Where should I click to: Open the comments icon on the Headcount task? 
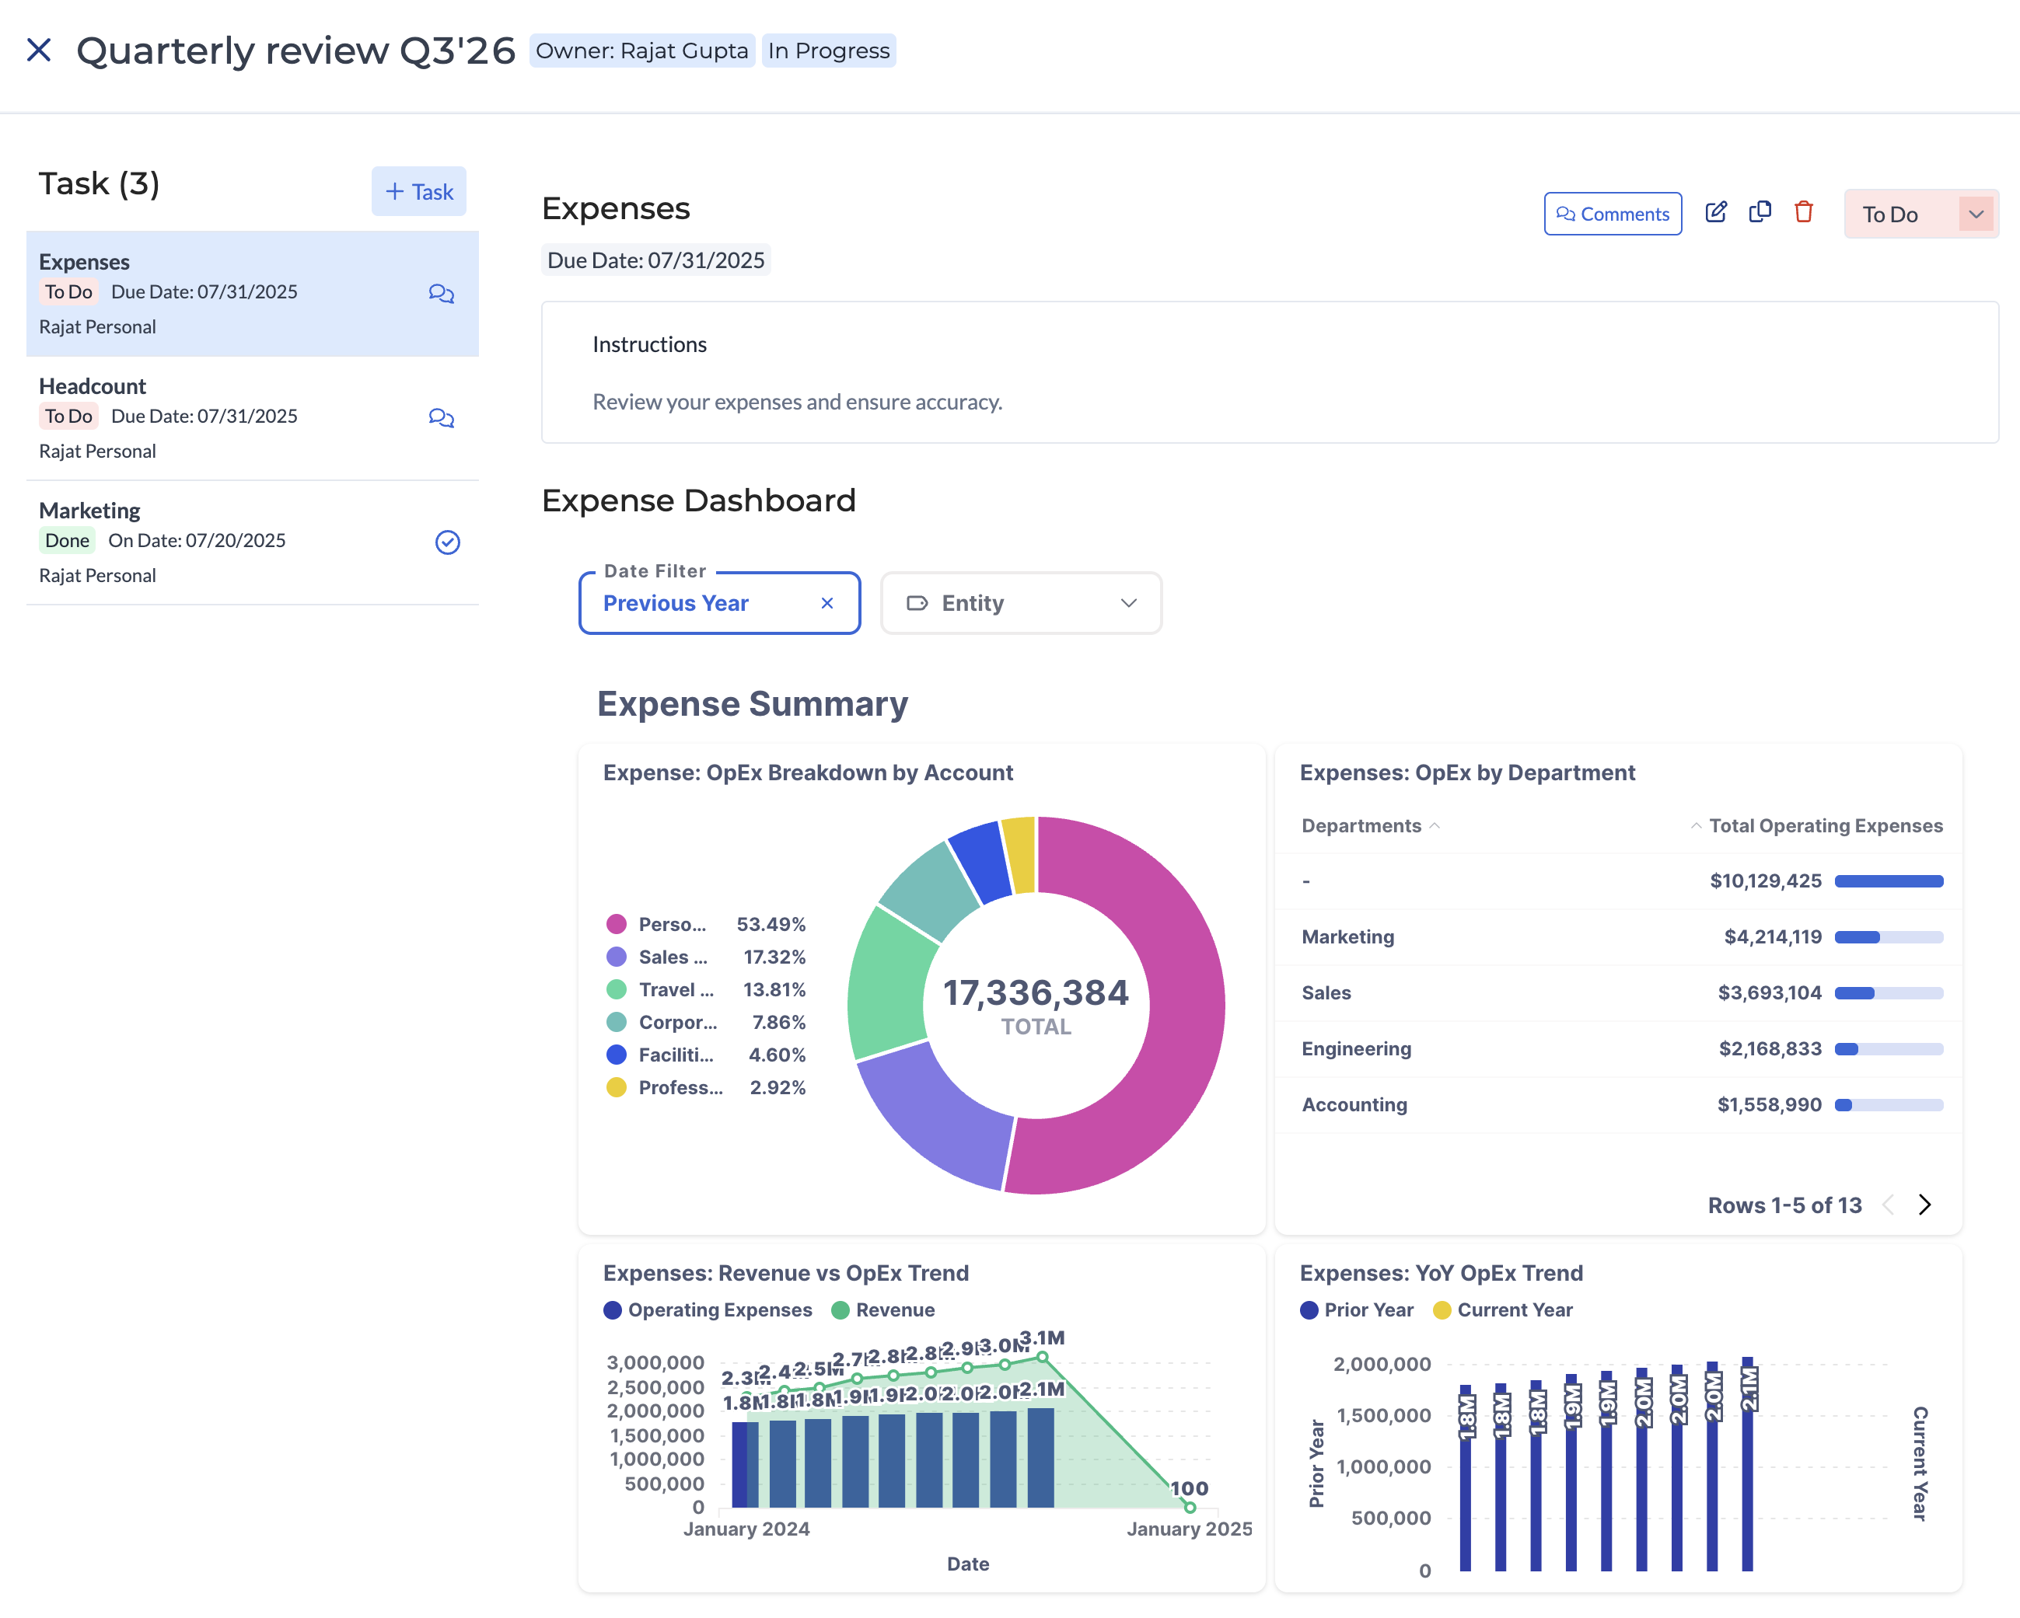point(442,419)
